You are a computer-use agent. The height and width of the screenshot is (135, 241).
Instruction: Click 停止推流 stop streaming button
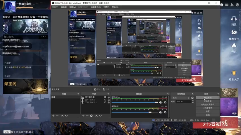point(208,98)
